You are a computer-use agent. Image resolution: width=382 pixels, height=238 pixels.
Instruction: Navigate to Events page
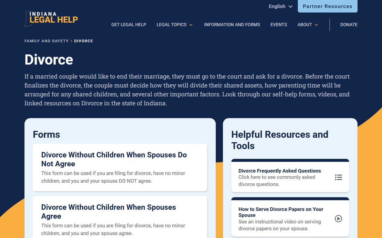click(x=279, y=25)
